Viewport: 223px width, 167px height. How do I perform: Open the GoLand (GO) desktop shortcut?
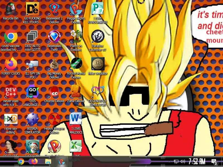coord(33,91)
